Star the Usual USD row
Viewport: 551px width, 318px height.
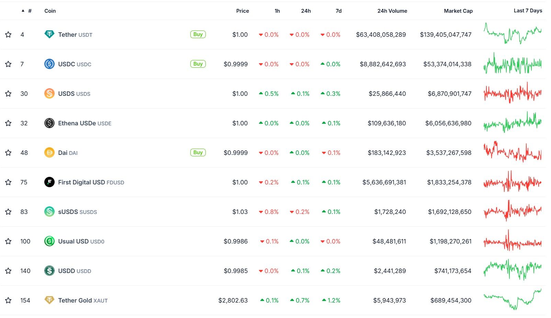(x=8, y=241)
